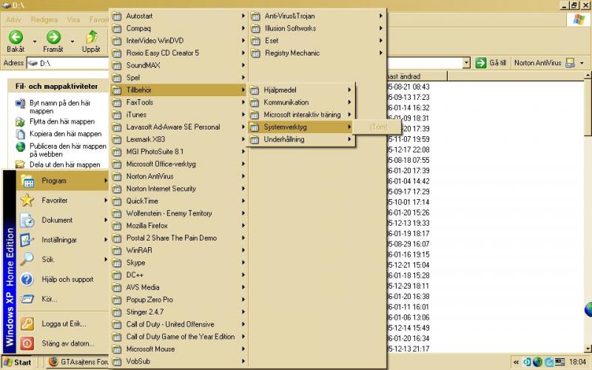The height and width of the screenshot is (370, 592).
Task: Click the GTASajtens Forum taskbar button
Action: pos(78,363)
